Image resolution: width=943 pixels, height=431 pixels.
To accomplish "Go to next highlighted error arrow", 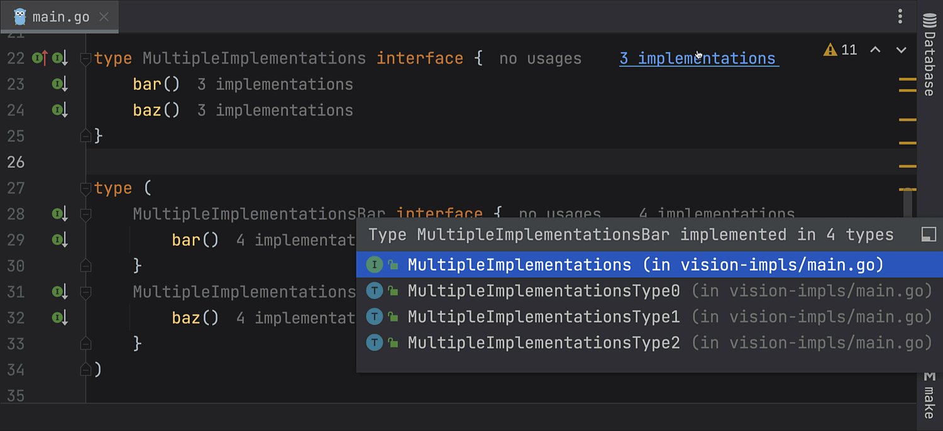I will (x=901, y=50).
